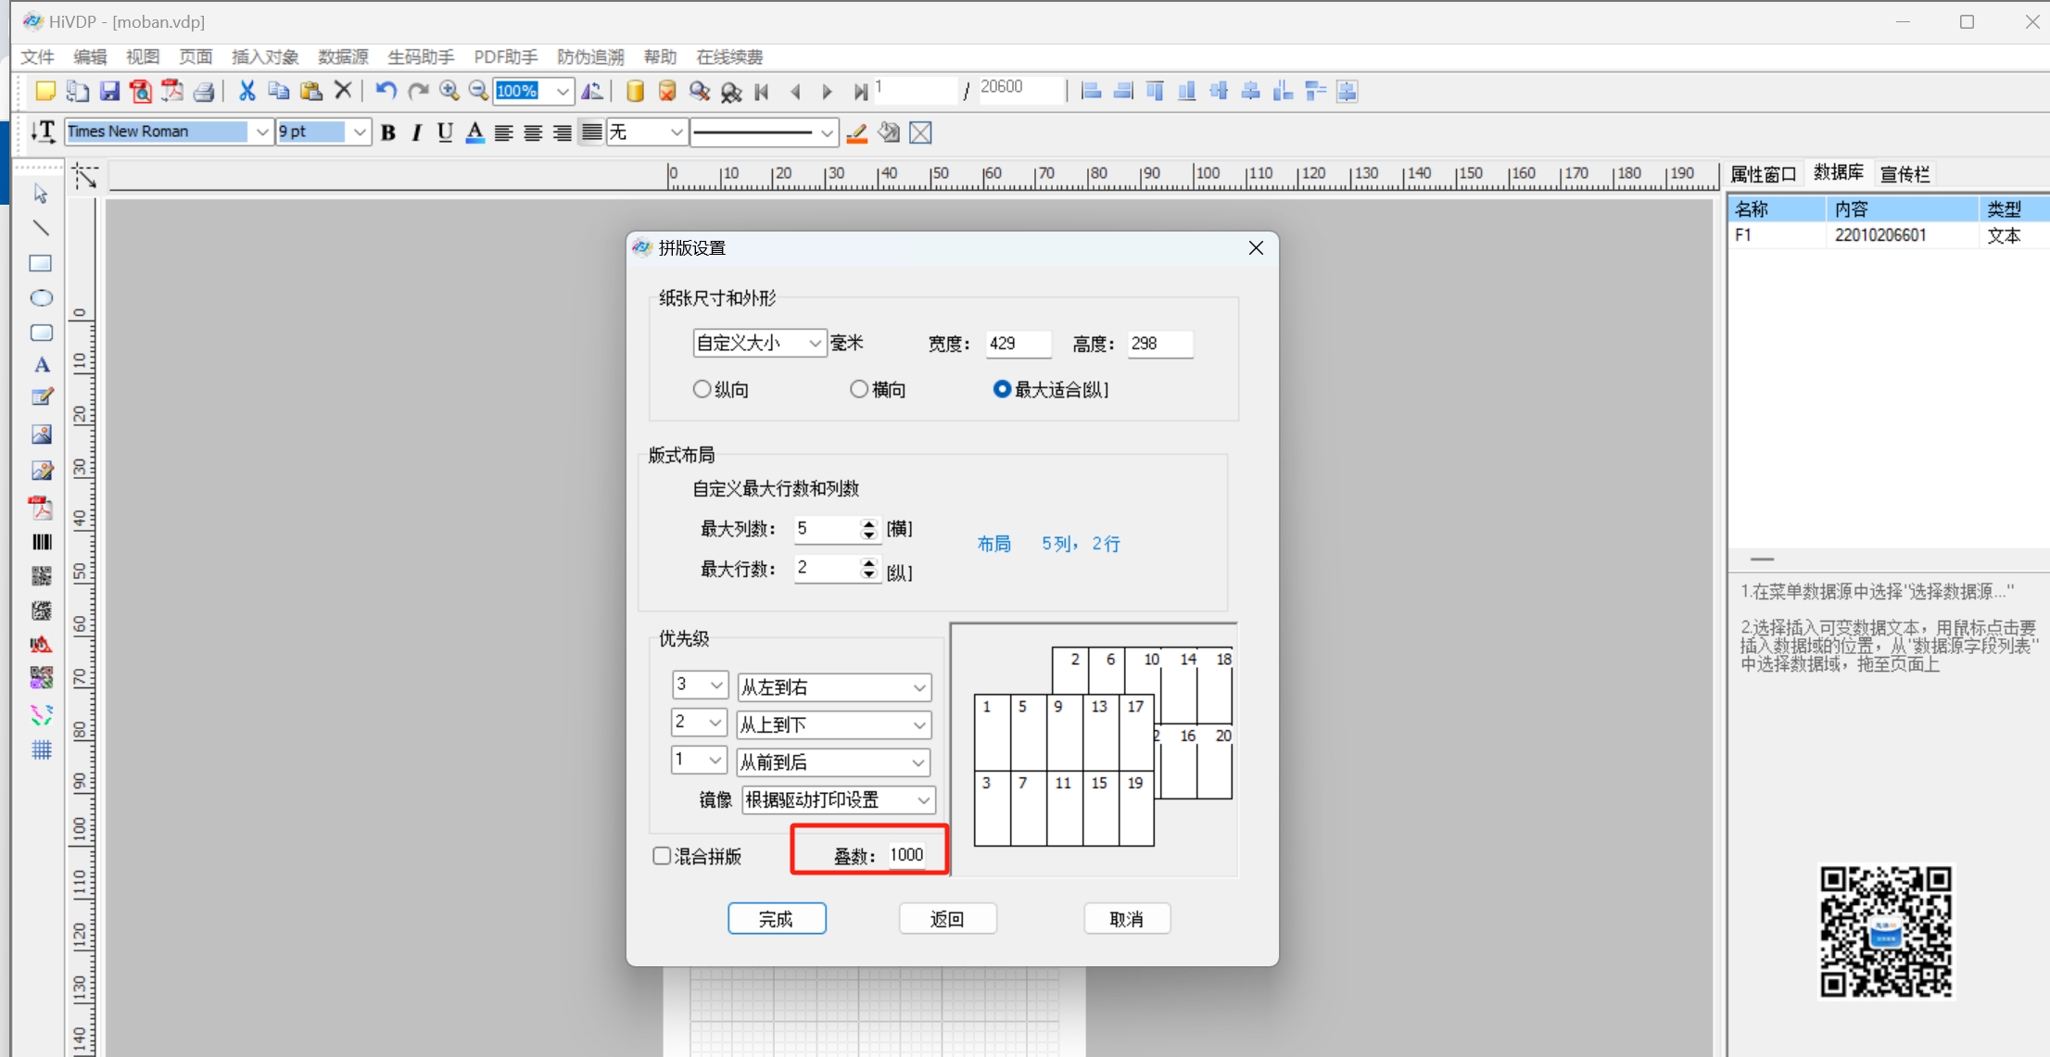
Task: Go to next record
Action: point(827,92)
